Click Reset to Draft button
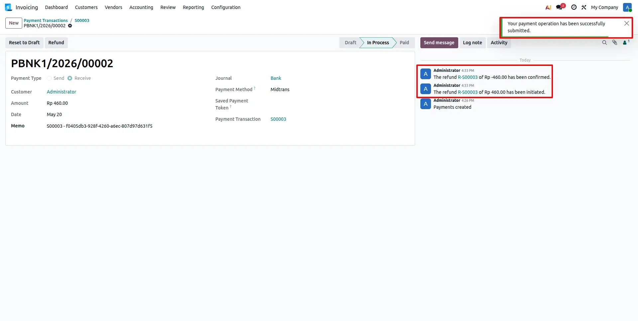The image size is (638, 321). 24,43
